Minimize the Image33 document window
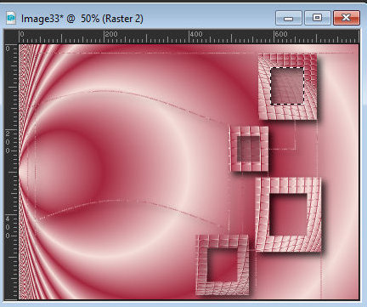The height and width of the screenshot is (307, 367). coord(288,18)
